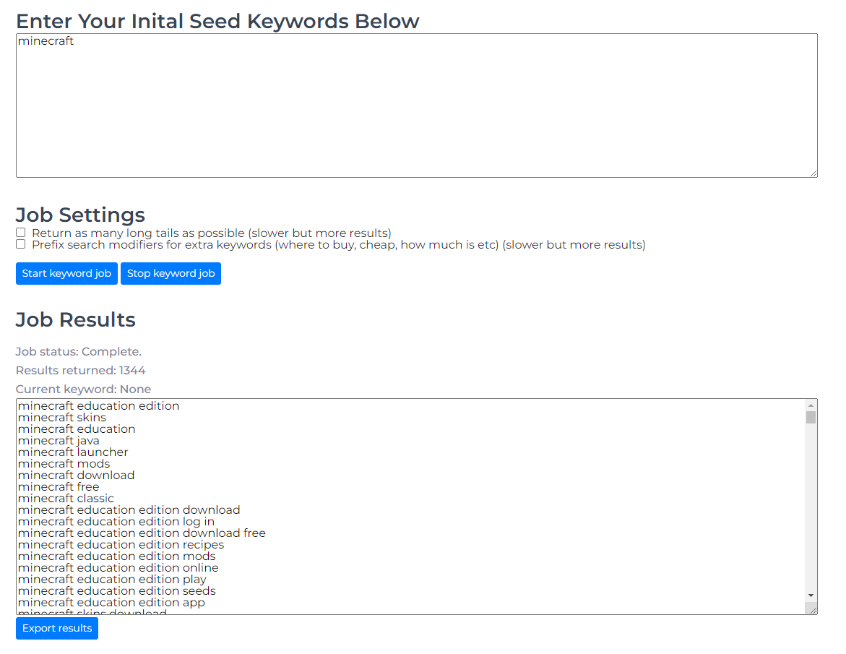Click the long tails option label text
This screenshot has height=654, width=846.
point(212,233)
